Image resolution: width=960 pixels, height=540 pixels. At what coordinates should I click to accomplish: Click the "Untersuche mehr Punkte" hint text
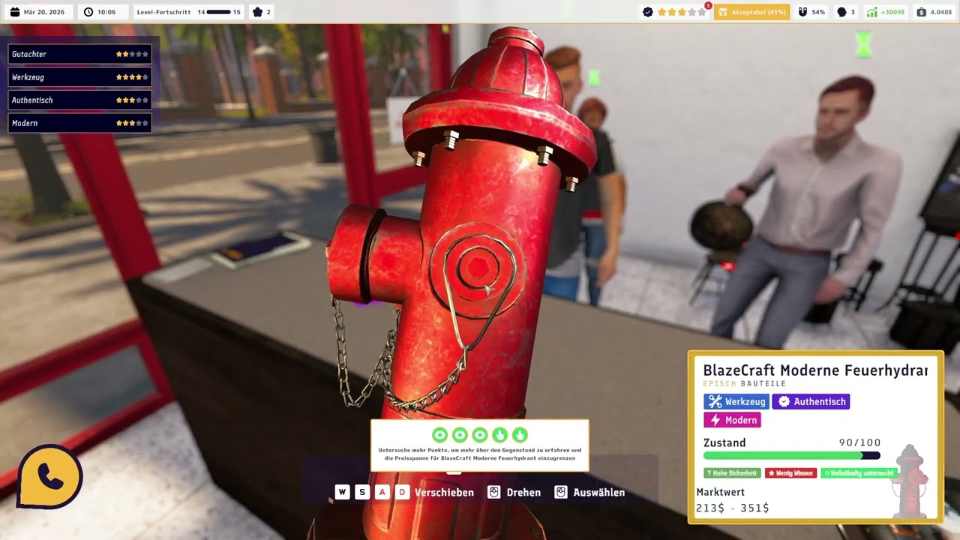479,454
